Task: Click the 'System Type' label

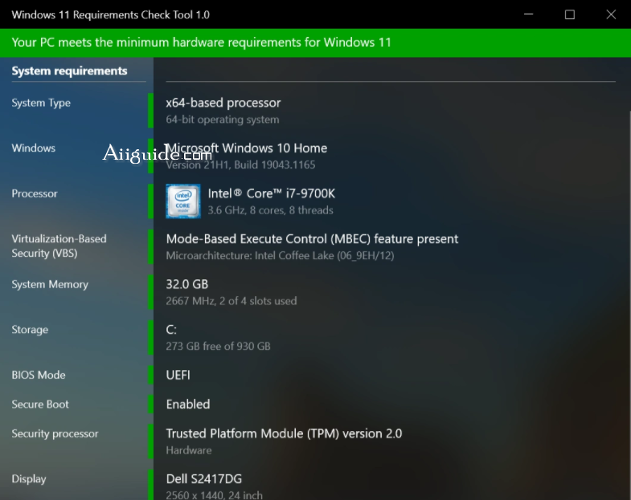Action: [x=41, y=103]
